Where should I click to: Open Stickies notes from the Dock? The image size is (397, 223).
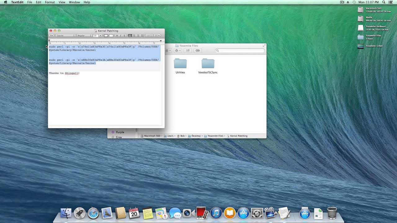tap(148, 213)
